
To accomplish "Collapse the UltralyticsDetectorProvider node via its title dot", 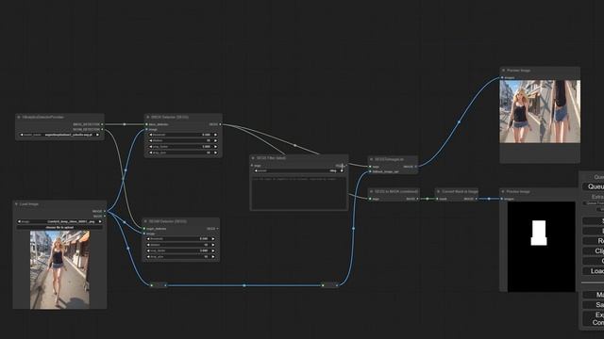I will point(19,117).
